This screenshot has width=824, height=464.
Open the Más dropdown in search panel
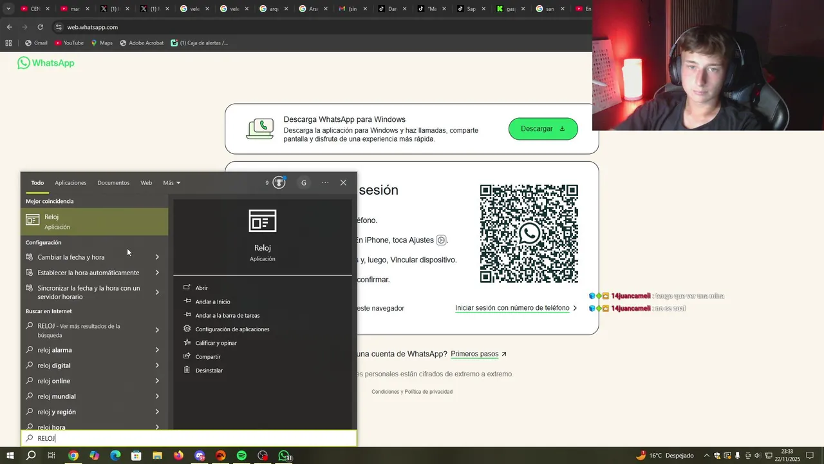172,183
